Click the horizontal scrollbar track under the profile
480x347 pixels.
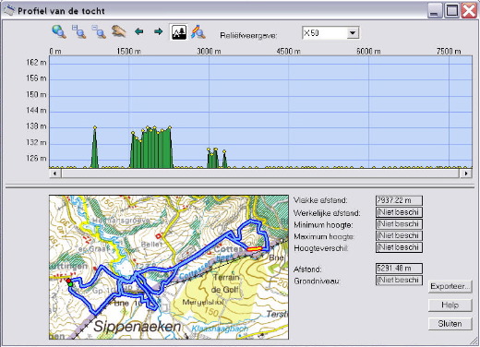click(260, 173)
